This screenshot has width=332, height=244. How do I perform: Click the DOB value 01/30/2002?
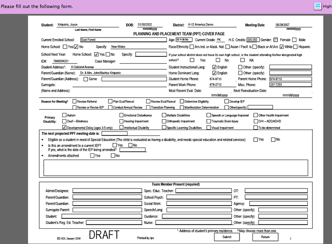pos(145,25)
